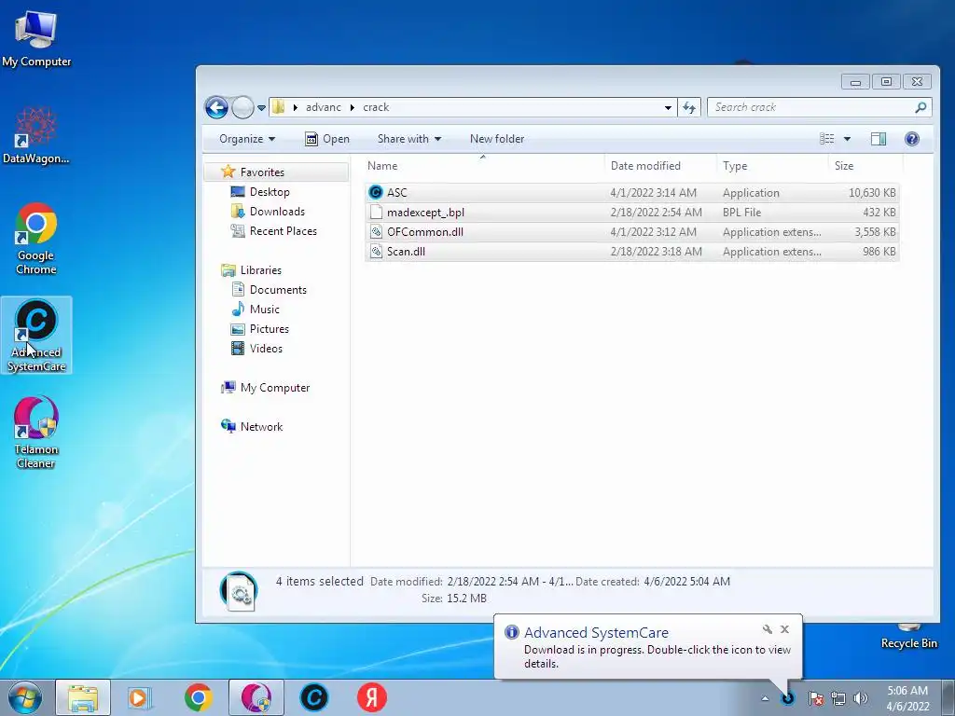
Task: Open the Share with menu
Action: pos(409,139)
